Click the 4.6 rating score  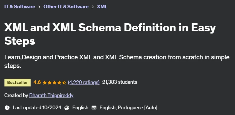pos(37,82)
